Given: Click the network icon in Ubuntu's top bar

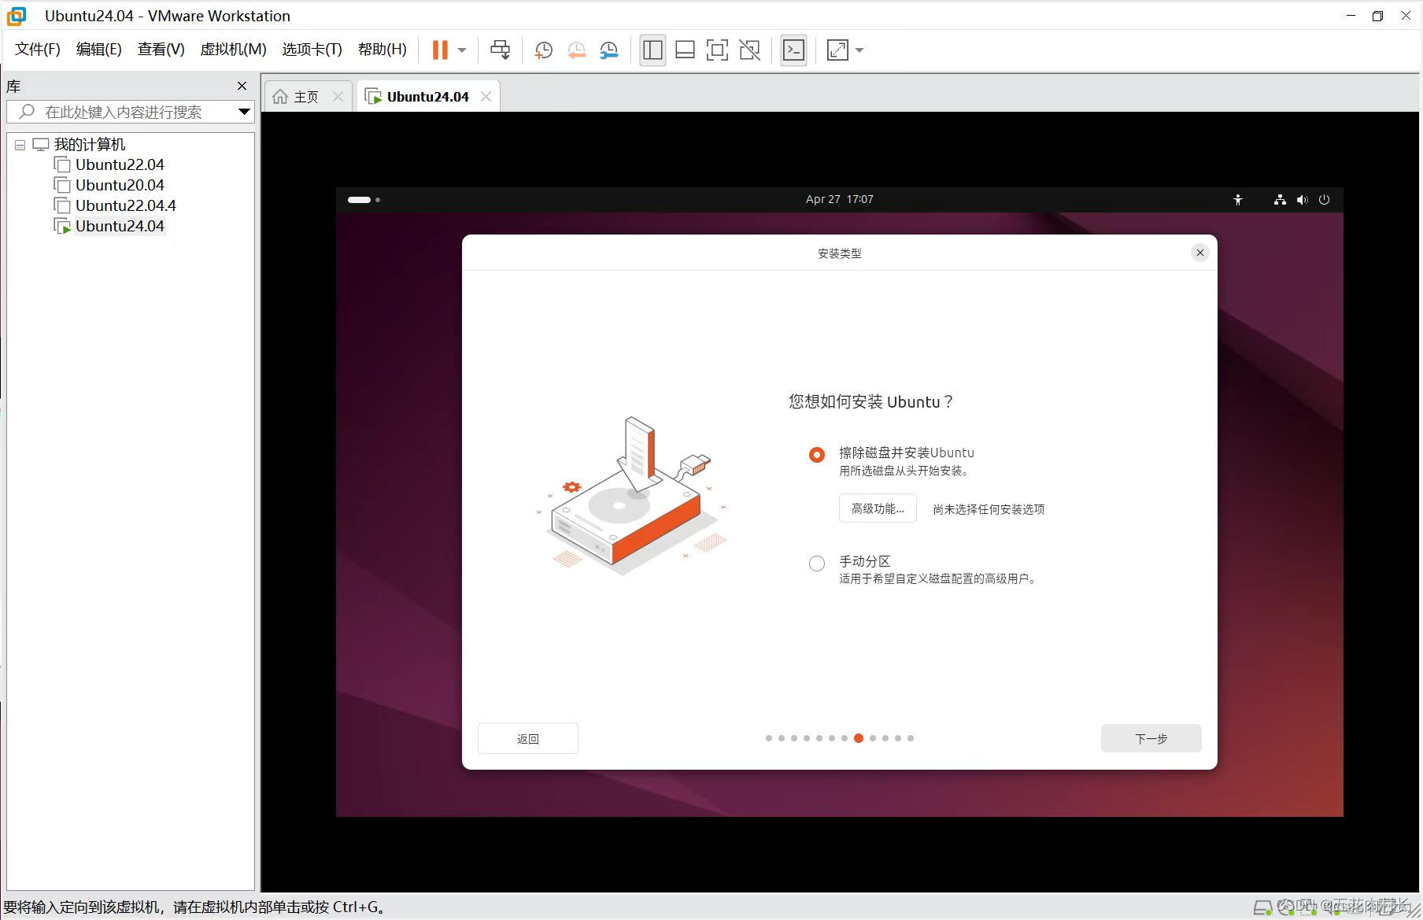Looking at the screenshot, I should (1279, 199).
